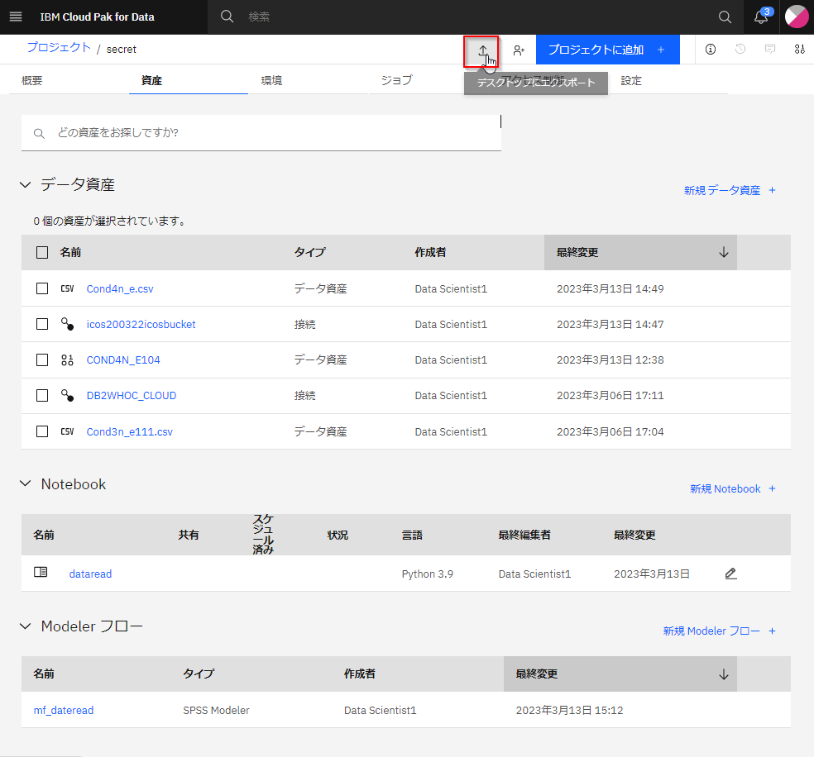The height and width of the screenshot is (757, 814).
Task: Switch to the 環境 tab
Action: pos(271,80)
